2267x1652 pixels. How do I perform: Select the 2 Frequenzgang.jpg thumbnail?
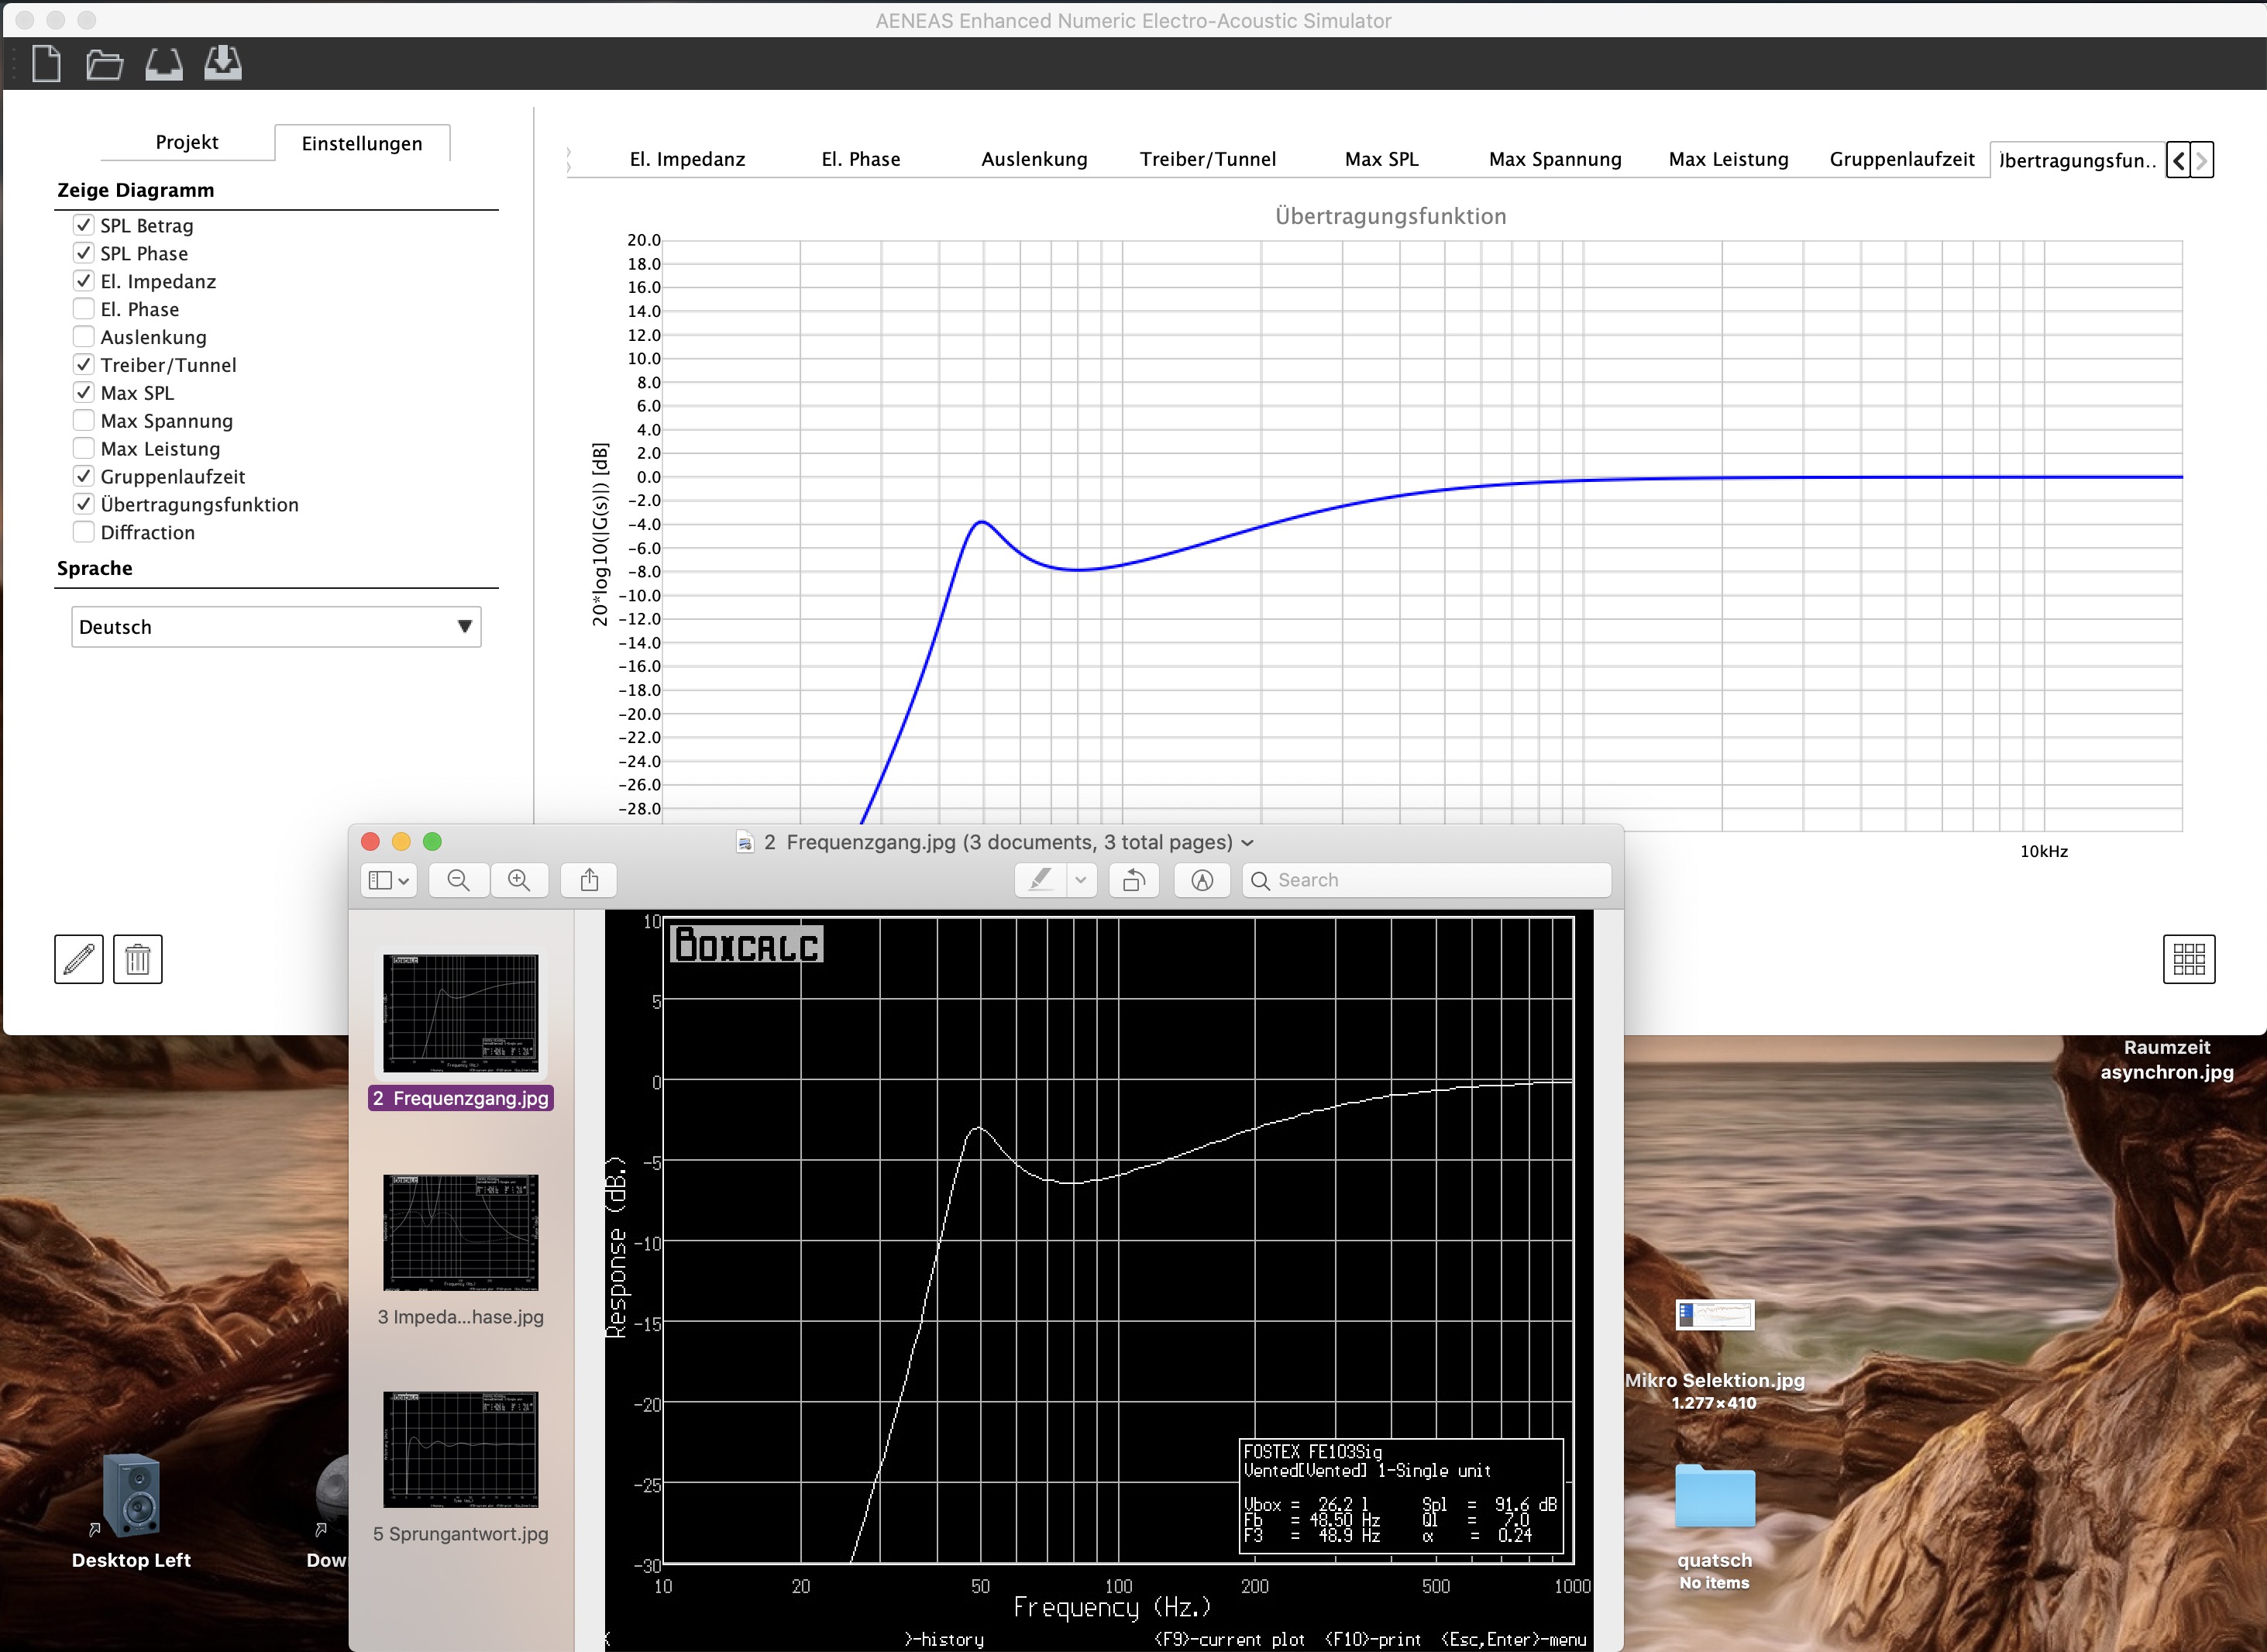point(461,1013)
